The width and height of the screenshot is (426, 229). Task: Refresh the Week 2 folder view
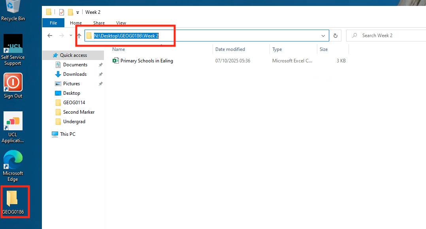coord(336,36)
